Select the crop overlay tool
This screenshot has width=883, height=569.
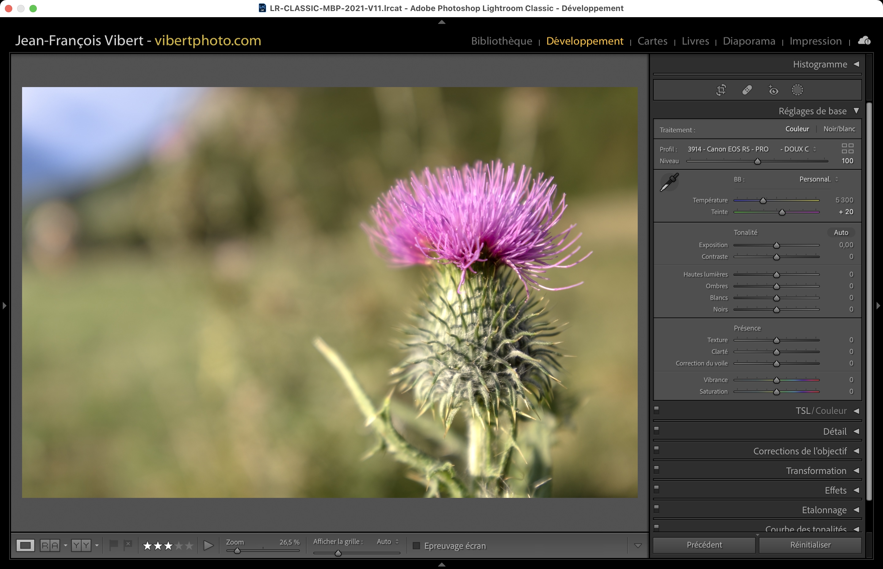(721, 90)
